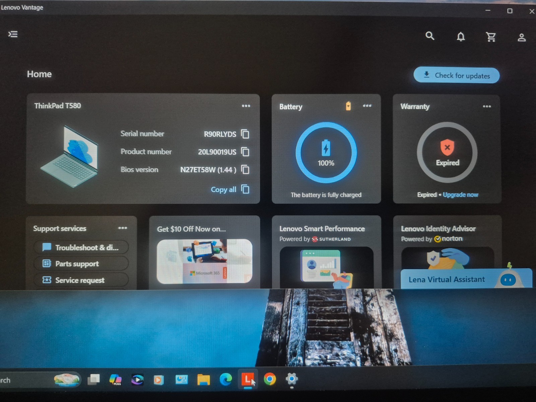Launch Google Chrome from the taskbar

(x=270, y=379)
